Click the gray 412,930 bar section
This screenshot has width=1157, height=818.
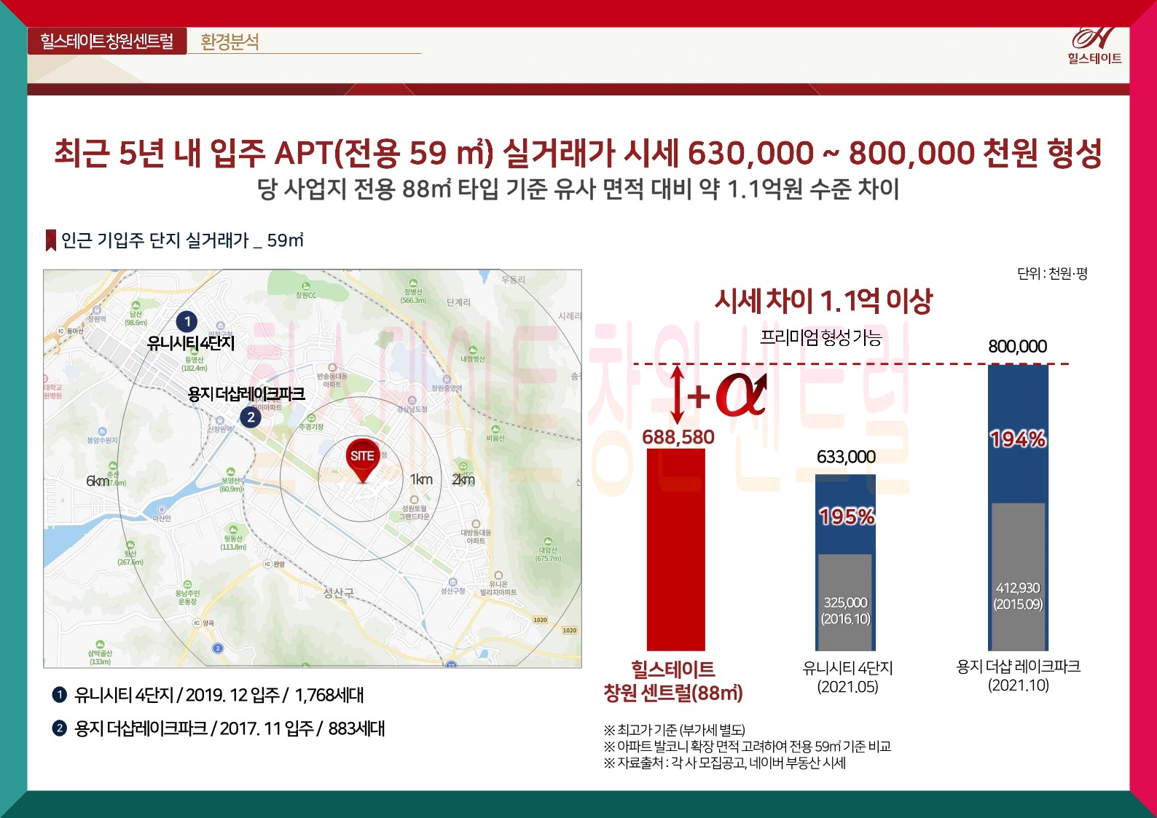pos(1018,577)
